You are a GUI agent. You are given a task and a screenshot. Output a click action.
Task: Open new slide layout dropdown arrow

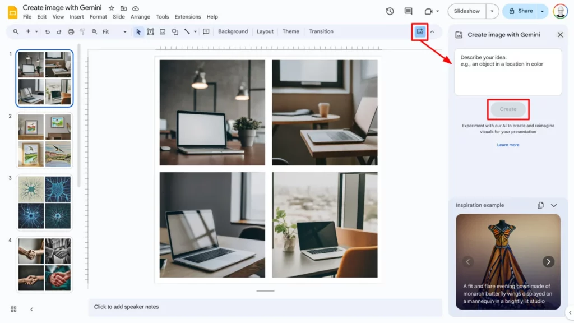click(x=36, y=31)
